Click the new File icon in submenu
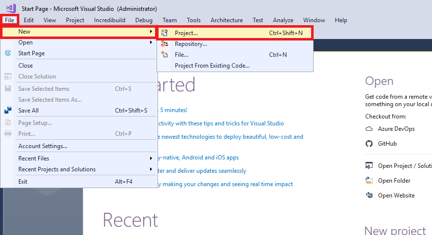432x235 pixels. click(164, 54)
